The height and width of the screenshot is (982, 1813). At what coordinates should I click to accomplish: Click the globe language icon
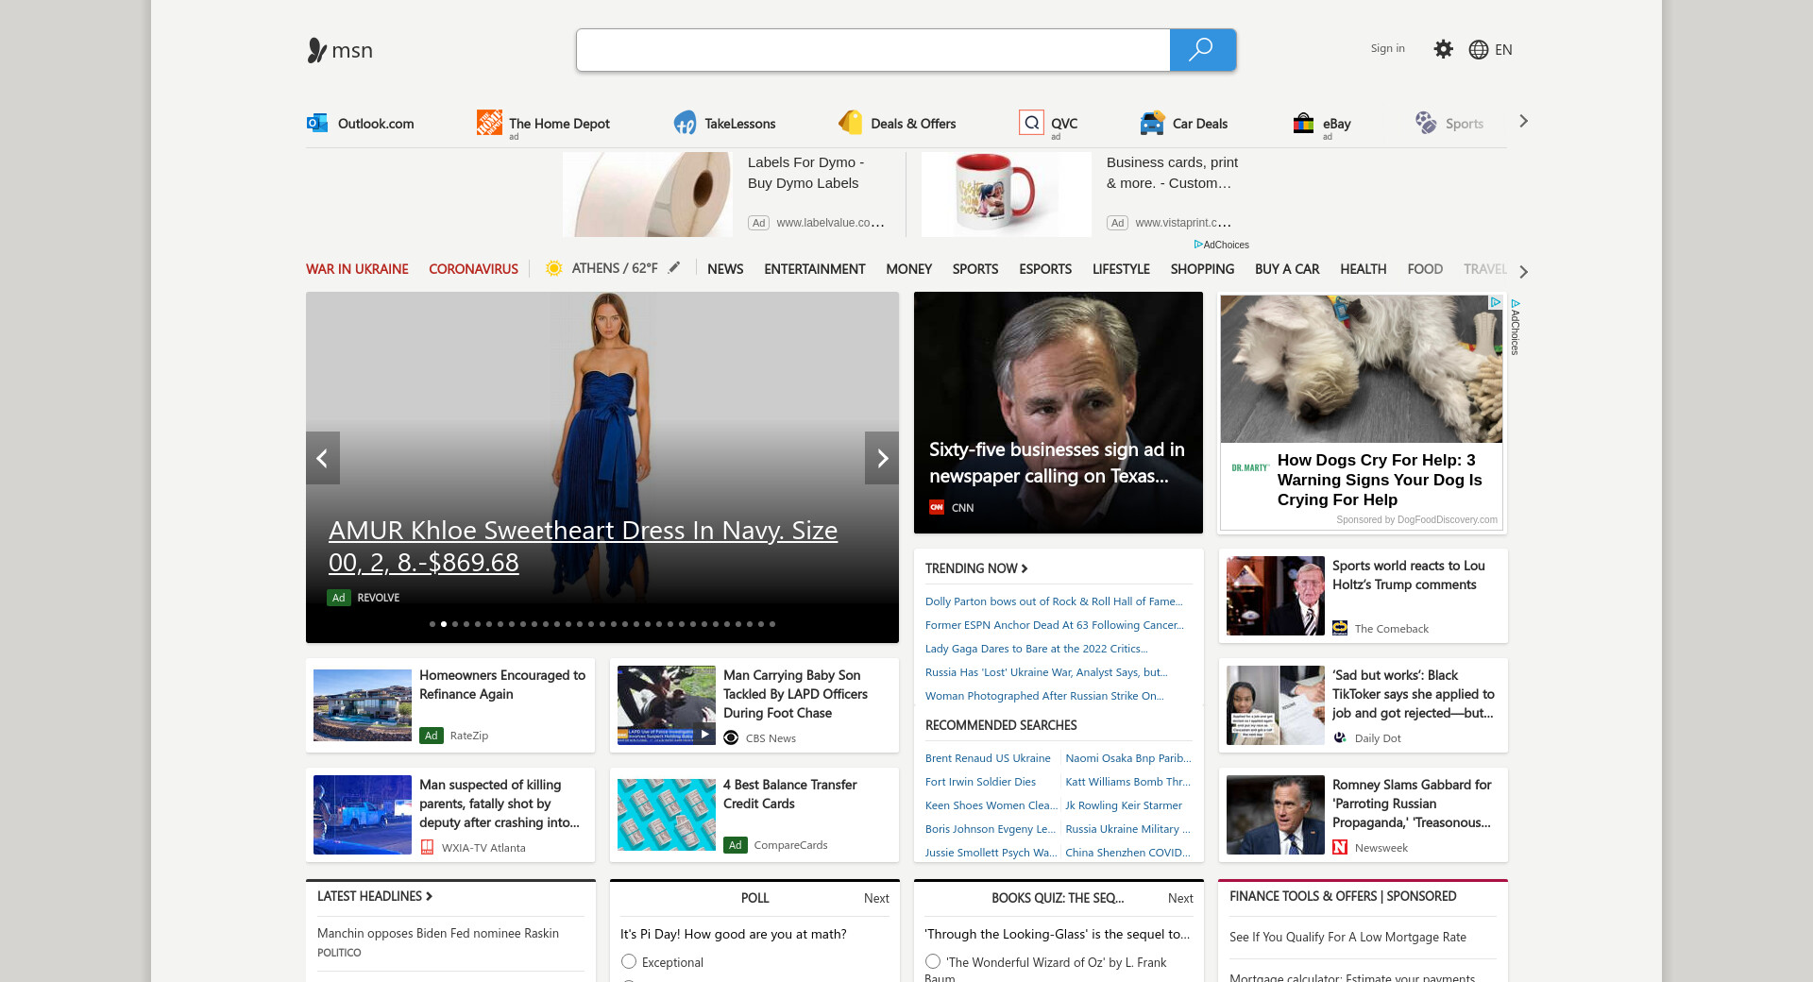[1479, 50]
